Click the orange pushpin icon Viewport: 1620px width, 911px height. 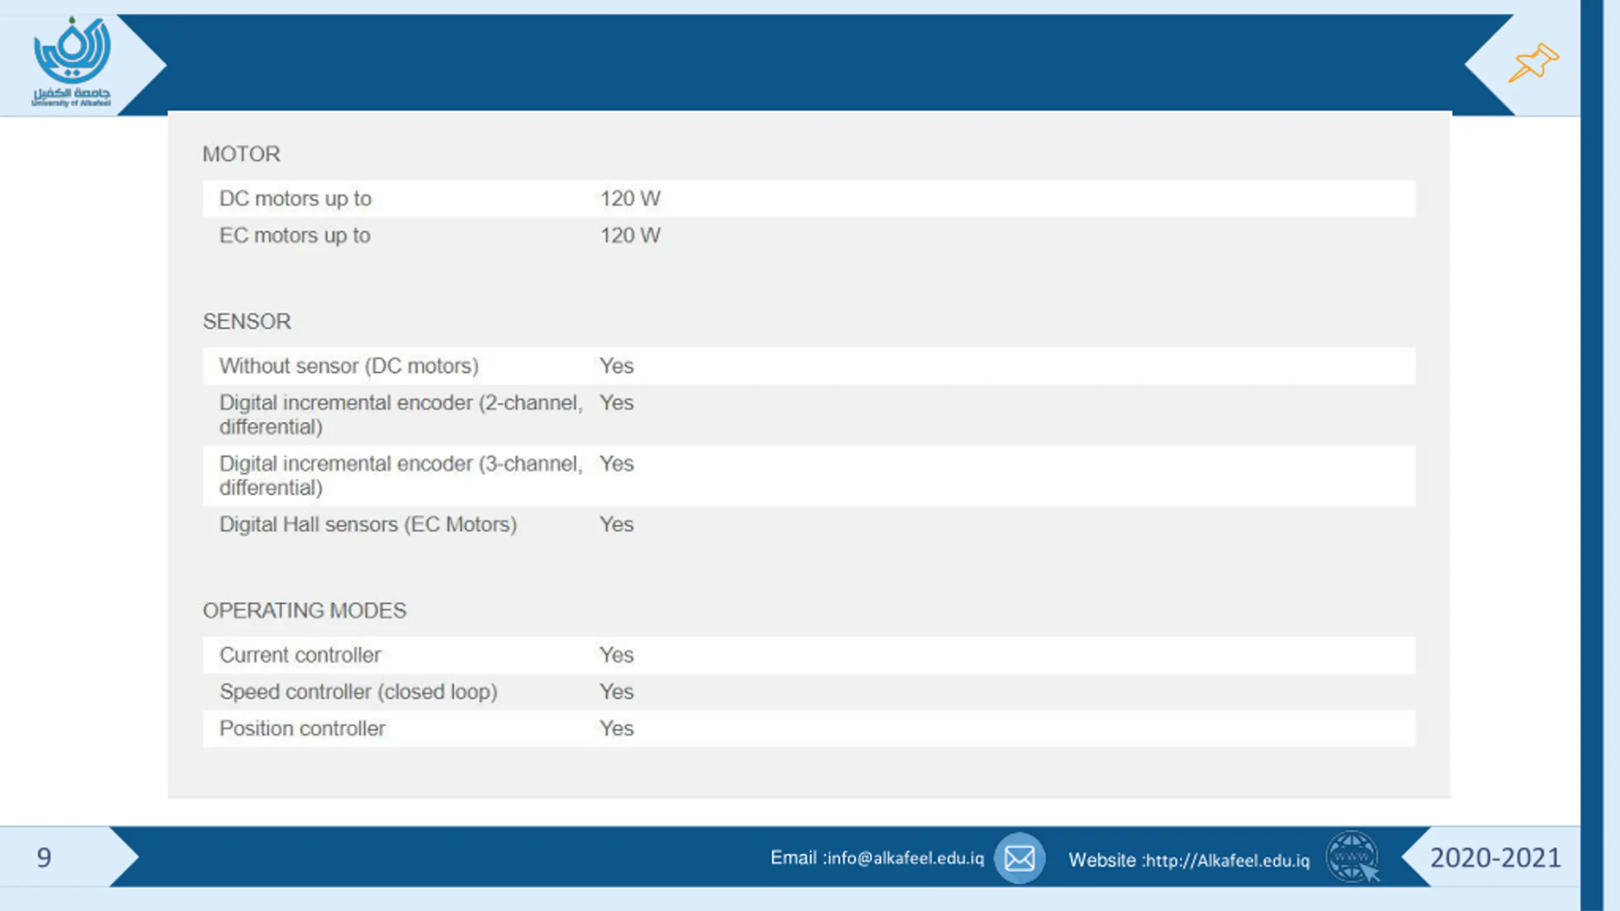pyautogui.click(x=1533, y=63)
